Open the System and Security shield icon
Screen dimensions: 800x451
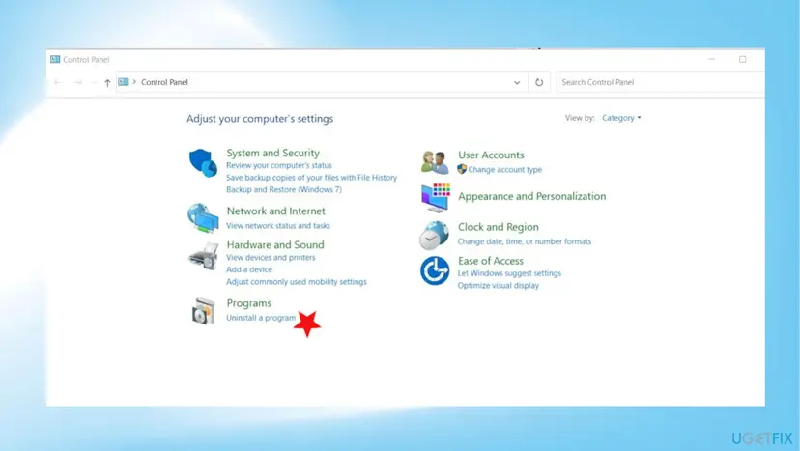point(203,163)
